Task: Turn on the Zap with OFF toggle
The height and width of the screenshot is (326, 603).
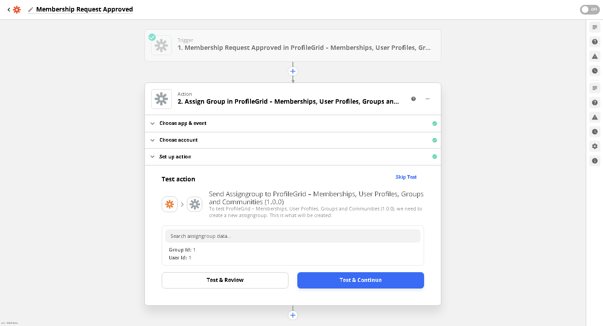Action: click(x=590, y=9)
